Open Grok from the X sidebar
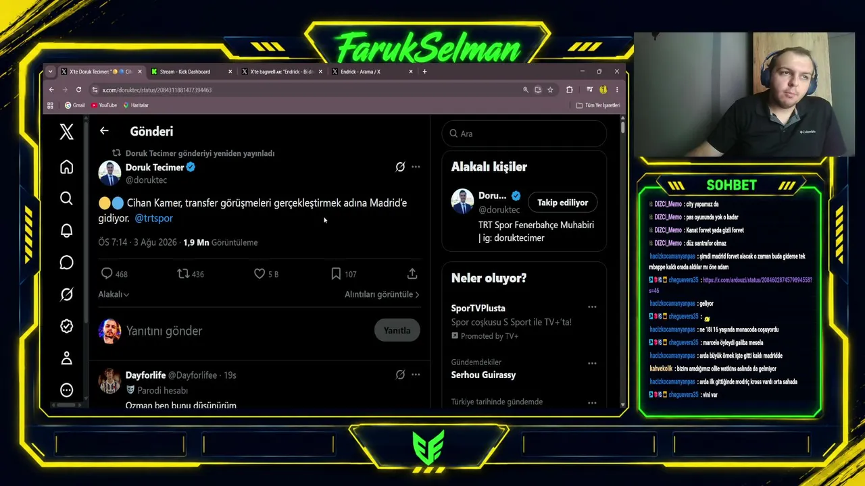This screenshot has height=486, width=865. tap(66, 294)
